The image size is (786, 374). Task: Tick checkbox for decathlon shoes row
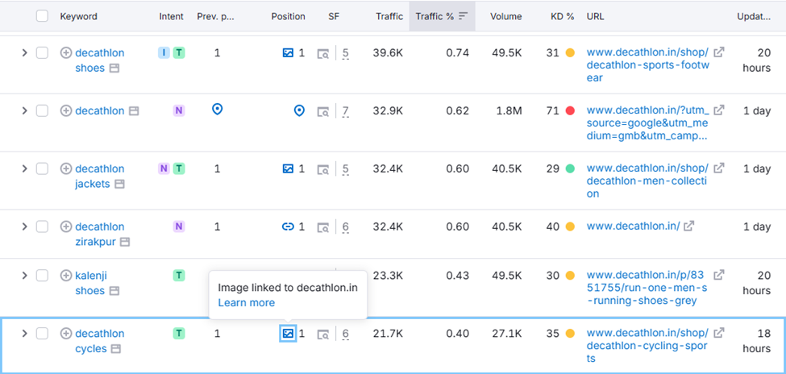(42, 52)
